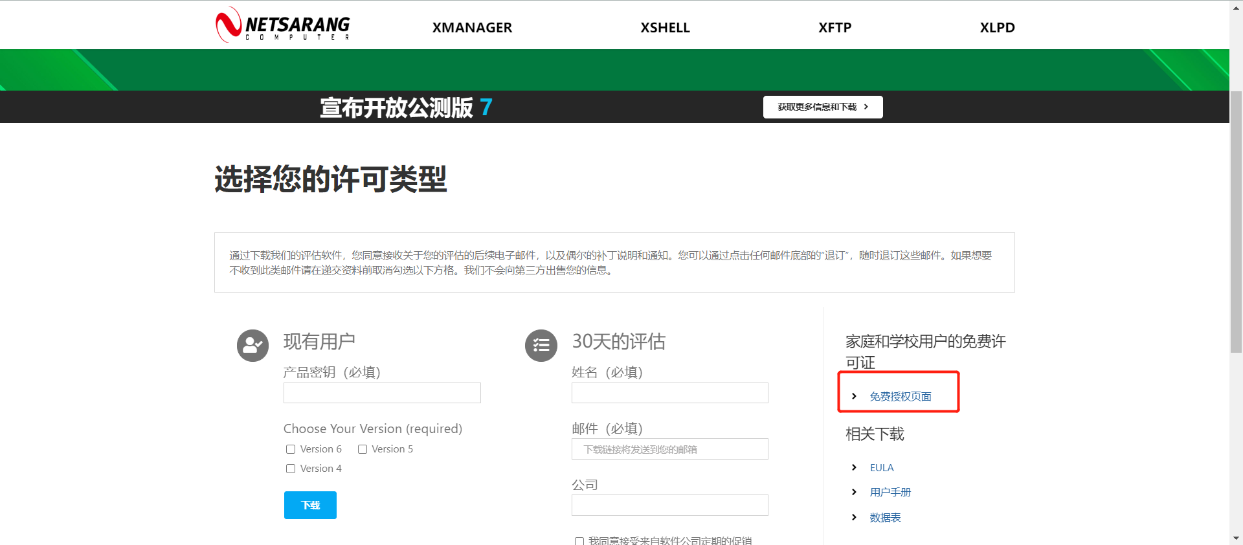This screenshot has width=1243, height=545.
Task: Click the Choose Your Version (required) label
Action: 373,428
